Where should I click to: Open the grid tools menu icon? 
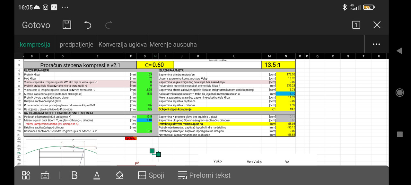point(26,175)
